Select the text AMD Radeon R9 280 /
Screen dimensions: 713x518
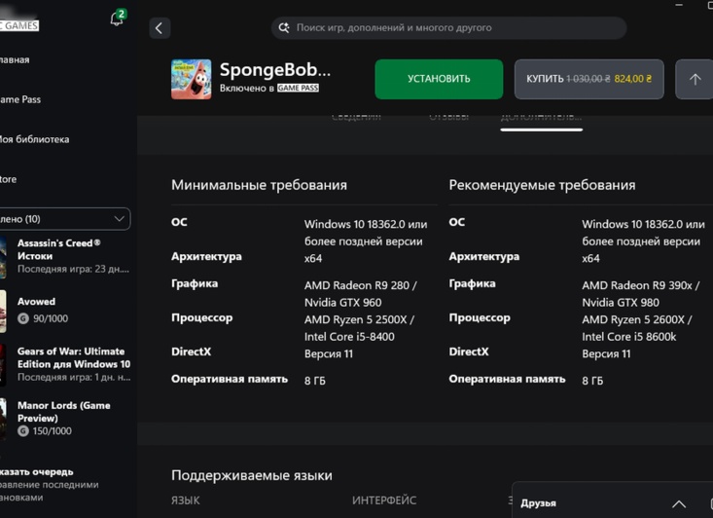361,285
